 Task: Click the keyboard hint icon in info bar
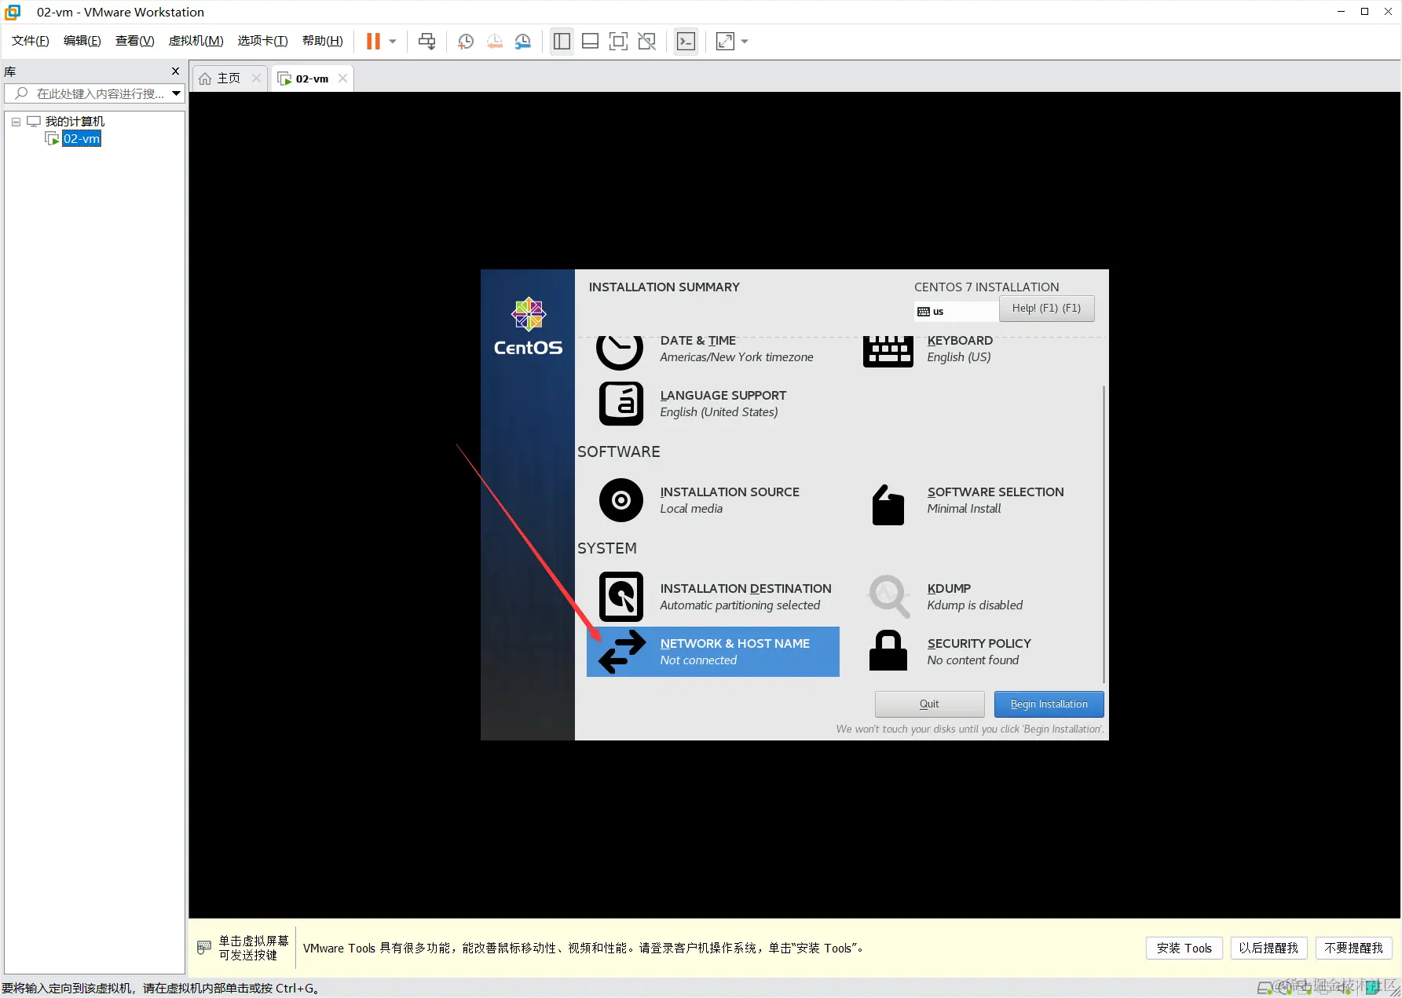click(x=204, y=948)
